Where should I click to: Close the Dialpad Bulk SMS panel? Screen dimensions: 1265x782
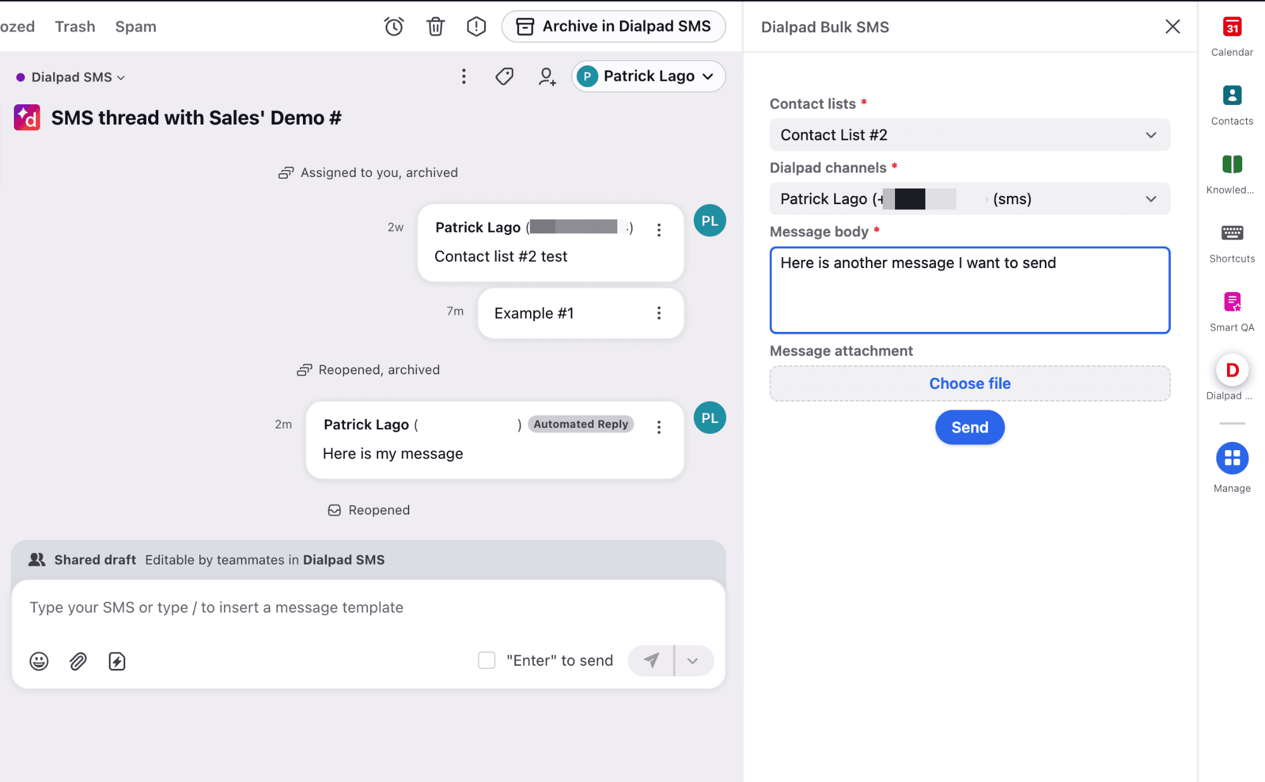1173,27
